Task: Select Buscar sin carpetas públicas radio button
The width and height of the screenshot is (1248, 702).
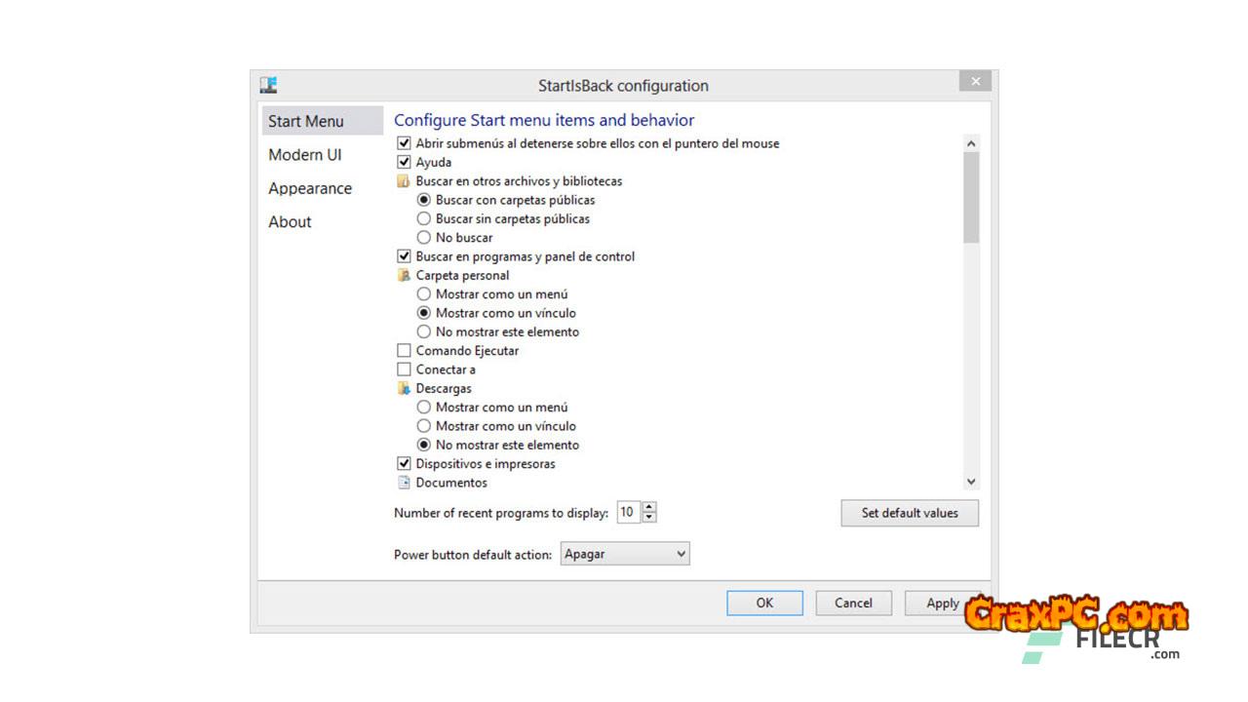Action: (x=424, y=219)
